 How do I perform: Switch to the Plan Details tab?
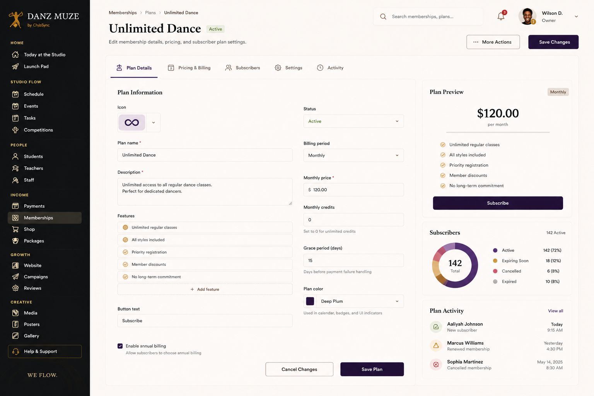[134, 68]
